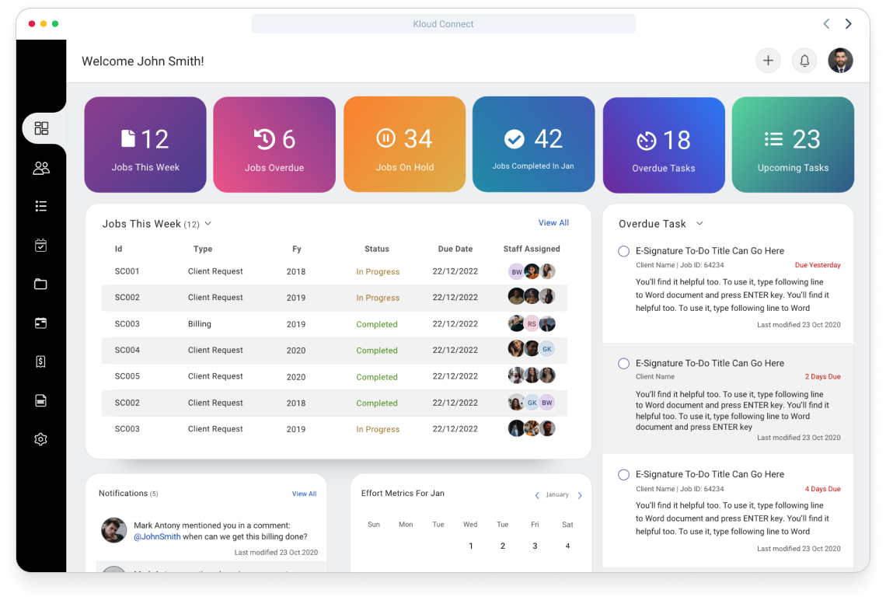This screenshot has width=886, height=604.
Task: Mark the '4 Days Due' task complete
Action: click(623, 475)
